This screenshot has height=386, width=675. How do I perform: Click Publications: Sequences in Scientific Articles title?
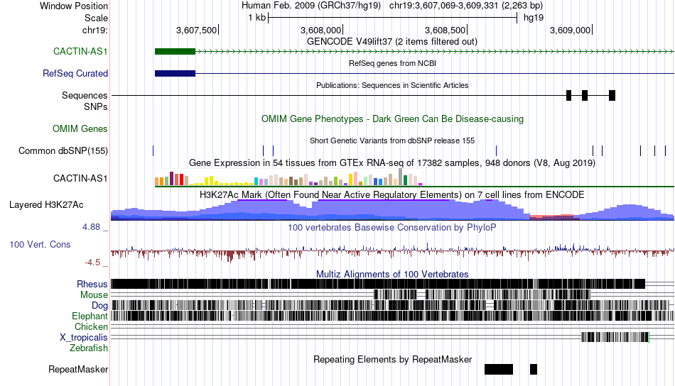click(x=392, y=85)
